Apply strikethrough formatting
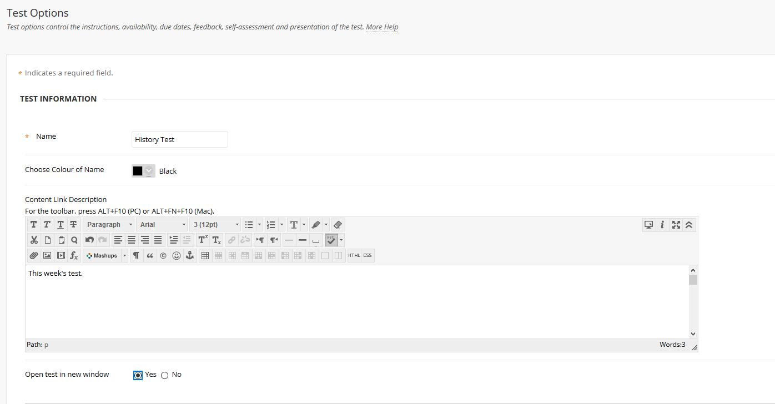 73,225
